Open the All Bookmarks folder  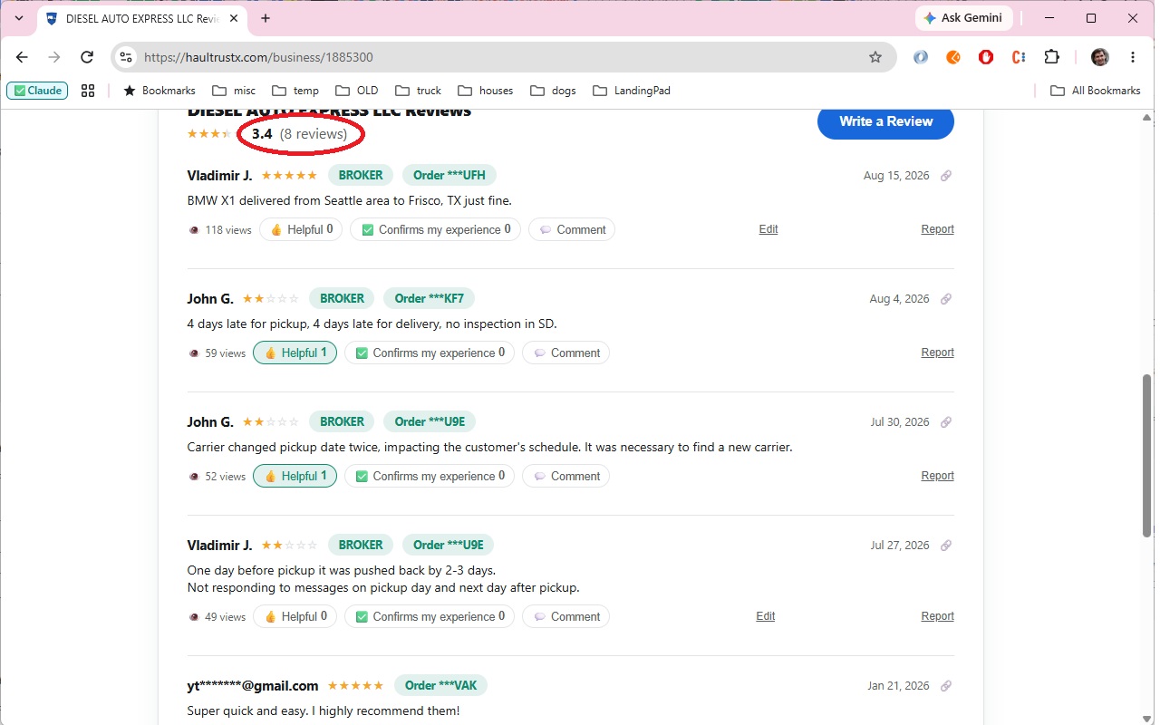coord(1096,91)
